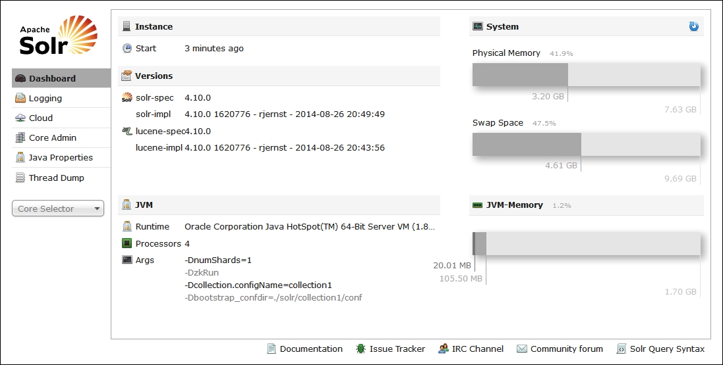Click the Cloud sidebar icon
This screenshot has width=723, height=365.
20,118
